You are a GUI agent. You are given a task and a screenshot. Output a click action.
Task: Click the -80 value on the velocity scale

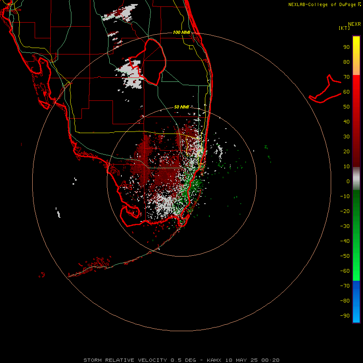click(345, 301)
